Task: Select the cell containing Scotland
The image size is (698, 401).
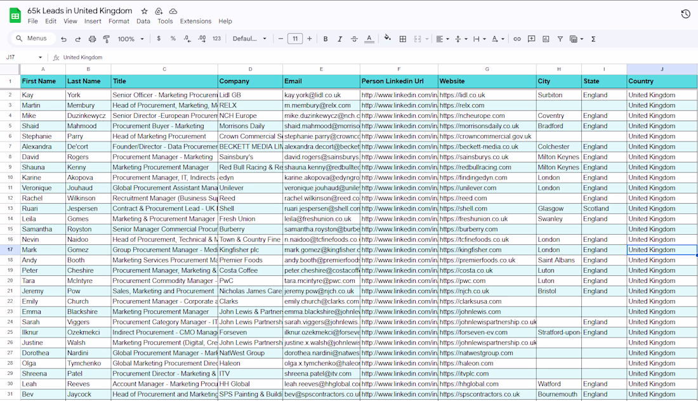Action: click(x=604, y=209)
